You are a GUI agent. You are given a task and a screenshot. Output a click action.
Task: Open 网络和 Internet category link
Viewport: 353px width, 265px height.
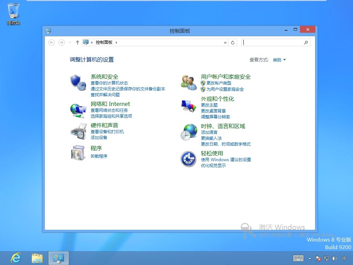110,104
